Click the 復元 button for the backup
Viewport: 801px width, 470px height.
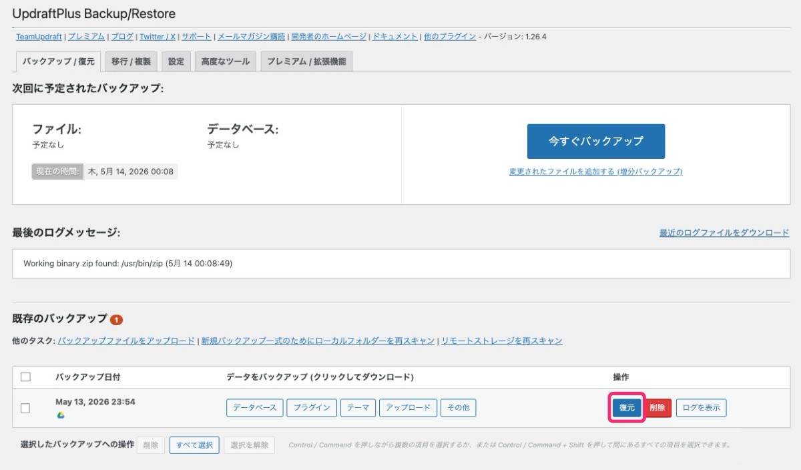coord(627,408)
